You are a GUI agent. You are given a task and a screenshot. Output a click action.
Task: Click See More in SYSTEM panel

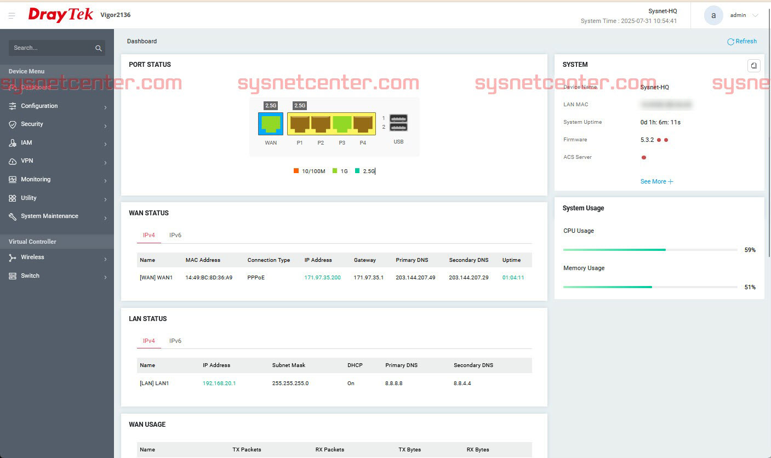pyautogui.click(x=656, y=181)
